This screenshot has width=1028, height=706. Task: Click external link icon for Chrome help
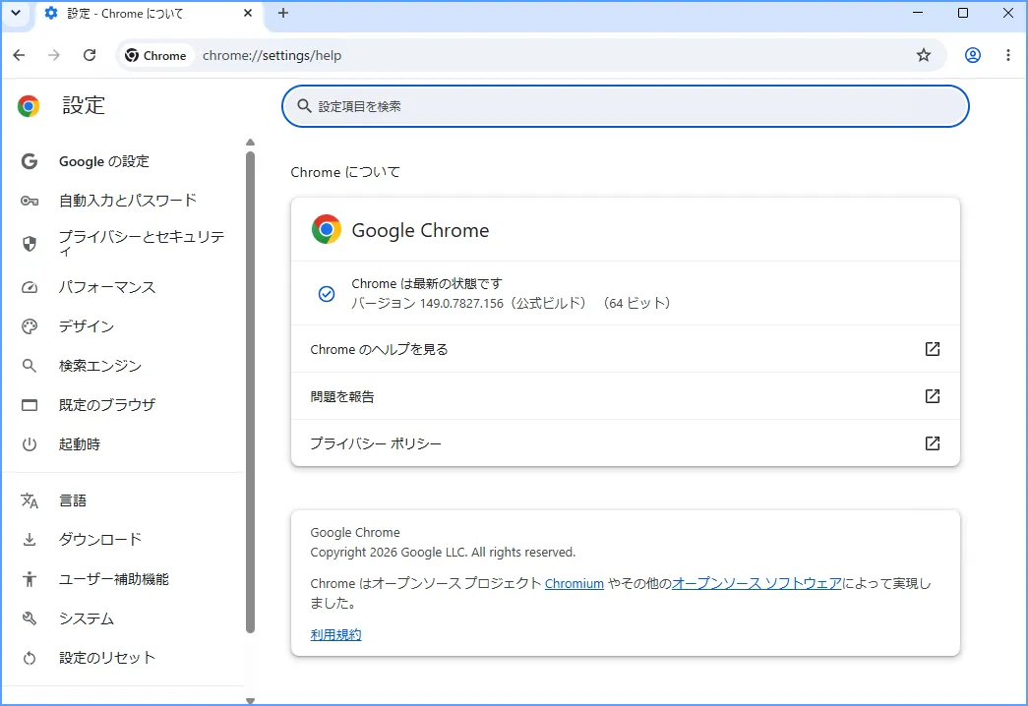coord(933,349)
